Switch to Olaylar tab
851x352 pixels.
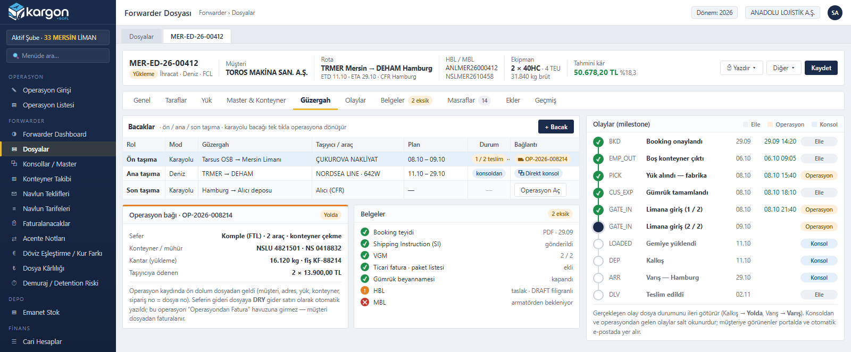click(355, 100)
